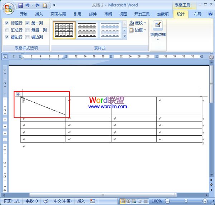The image size is (215, 205).
Task: Expand the 边框 borders dropdown
Action: 138,30
